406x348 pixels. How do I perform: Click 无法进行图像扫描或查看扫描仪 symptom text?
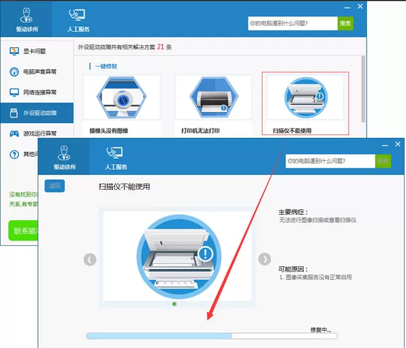pyautogui.click(x=317, y=220)
